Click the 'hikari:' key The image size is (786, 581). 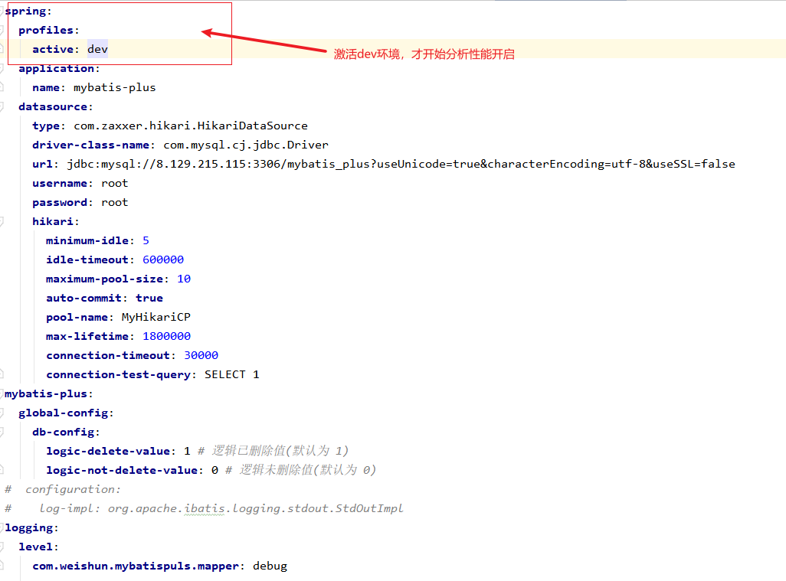(x=56, y=221)
